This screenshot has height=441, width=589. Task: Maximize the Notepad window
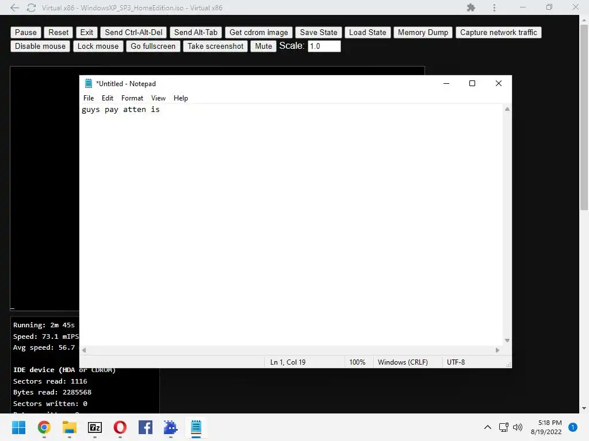point(472,83)
